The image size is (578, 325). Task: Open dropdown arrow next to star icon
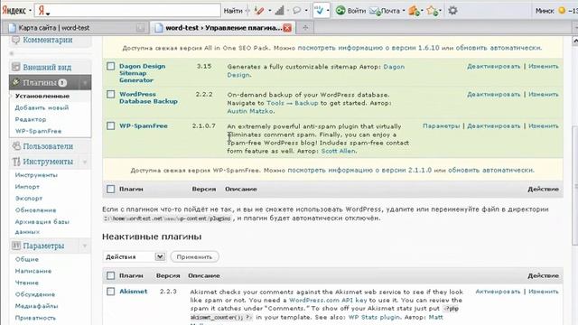(x=441, y=11)
